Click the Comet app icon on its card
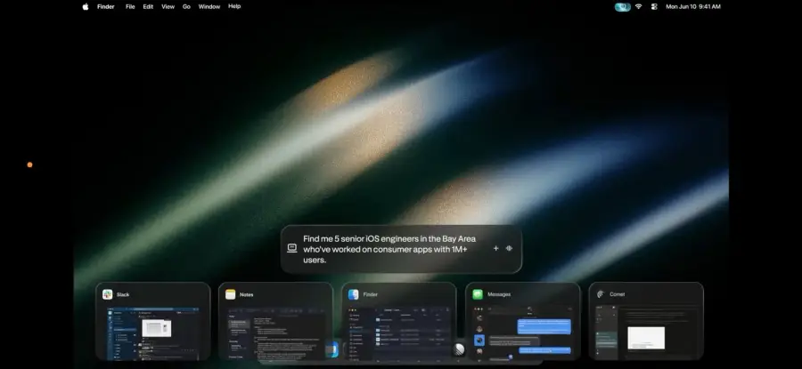 (x=601, y=294)
